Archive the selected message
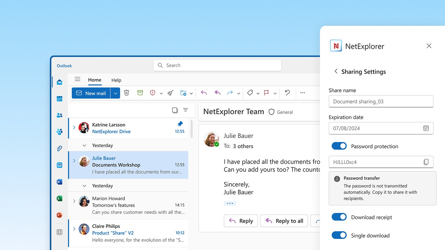The height and width of the screenshot is (250, 445). (x=140, y=93)
